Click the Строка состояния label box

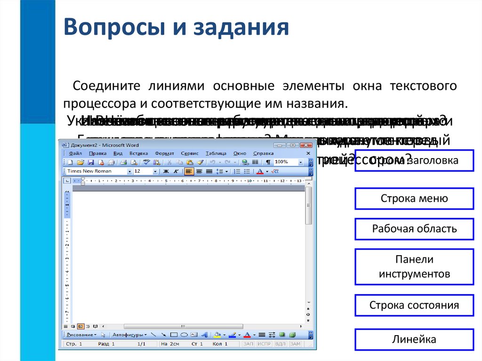point(414,305)
